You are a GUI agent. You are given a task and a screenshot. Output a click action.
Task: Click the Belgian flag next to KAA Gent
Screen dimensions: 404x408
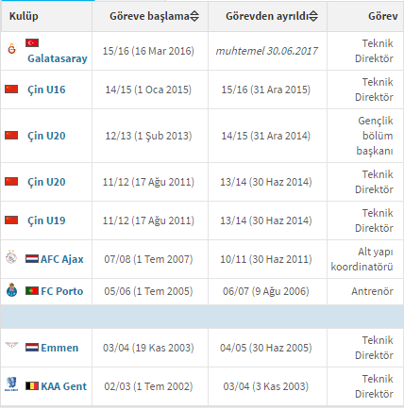coord(32,385)
